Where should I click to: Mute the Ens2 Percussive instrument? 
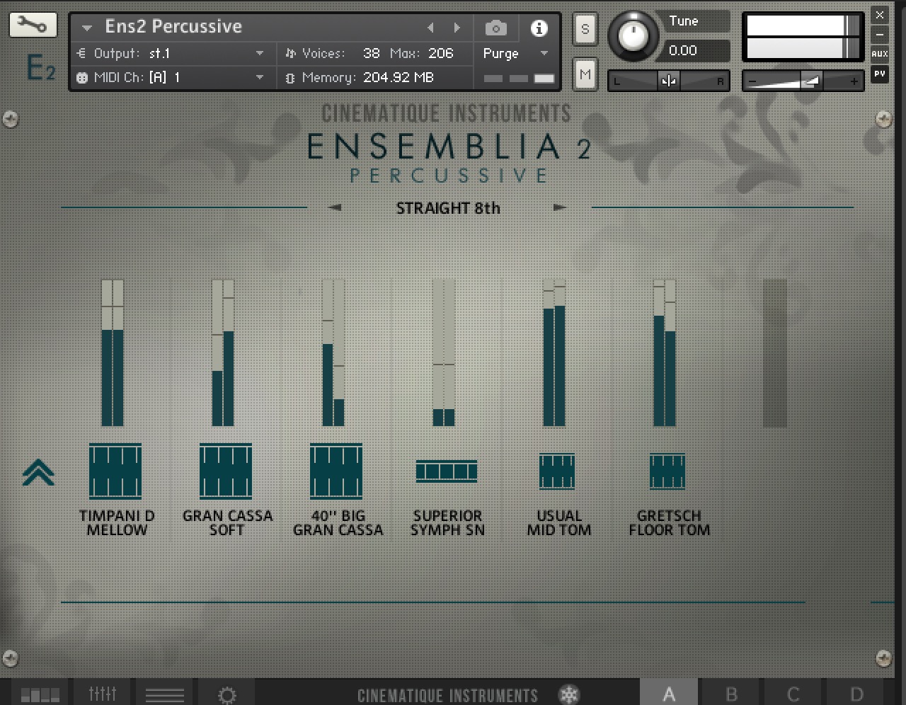pyautogui.click(x=585, y=74)
